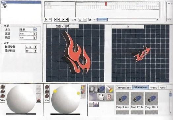Screen dimensions: 173x120
Task: Switch to the Fly Bys tab
Action: [154, 88]
